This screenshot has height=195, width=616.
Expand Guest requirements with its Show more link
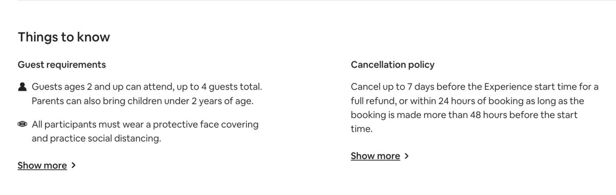tap(42, 165)
